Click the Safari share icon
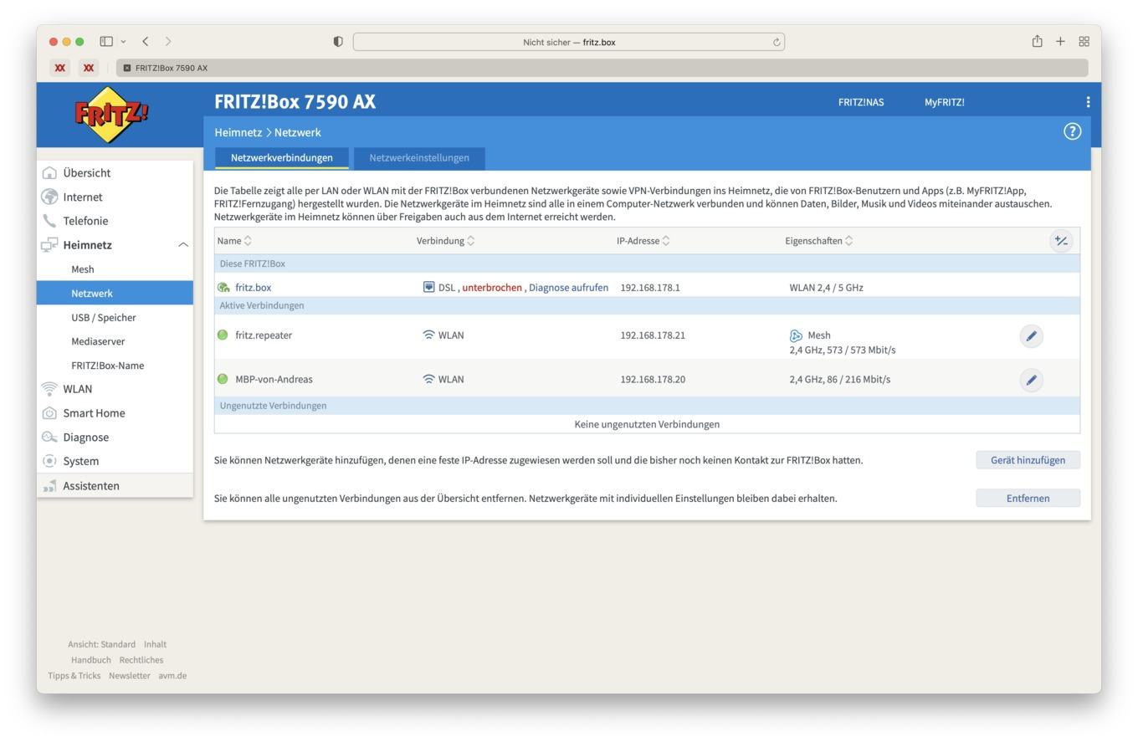 [x=1037, y=41]
